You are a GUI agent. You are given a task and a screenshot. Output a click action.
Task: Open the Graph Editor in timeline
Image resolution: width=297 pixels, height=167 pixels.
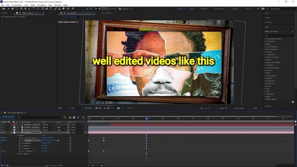click(84, 117)
